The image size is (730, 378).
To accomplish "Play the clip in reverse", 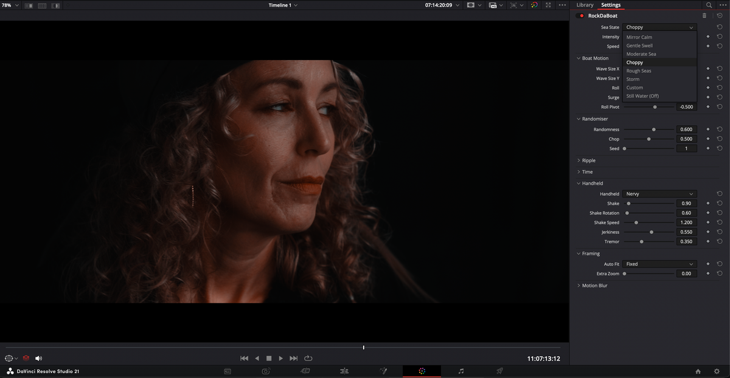I will point(257,359).
